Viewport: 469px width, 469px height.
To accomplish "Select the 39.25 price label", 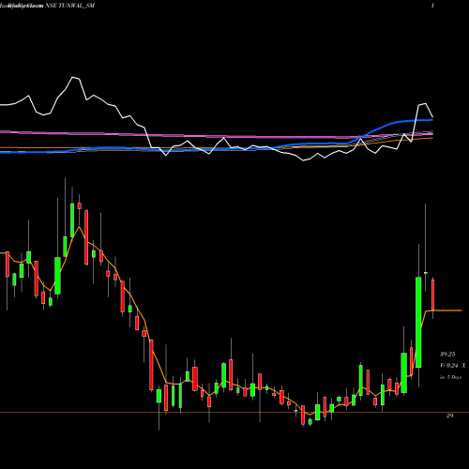I will (447, 355).
